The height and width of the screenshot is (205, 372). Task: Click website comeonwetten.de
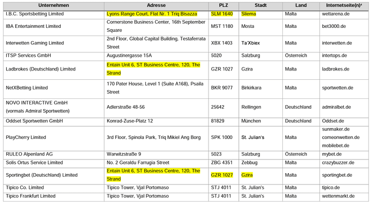(341, 137)
